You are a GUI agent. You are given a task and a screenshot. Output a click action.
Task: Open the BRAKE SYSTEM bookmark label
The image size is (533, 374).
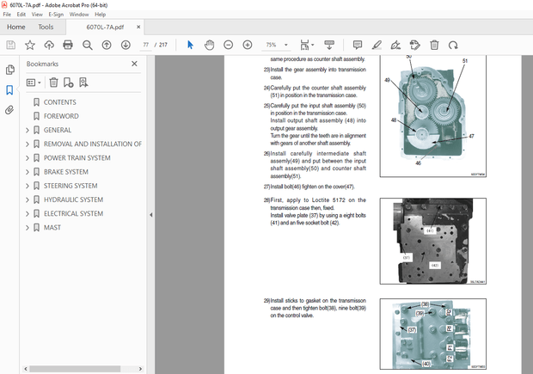(x=66, y=172)
